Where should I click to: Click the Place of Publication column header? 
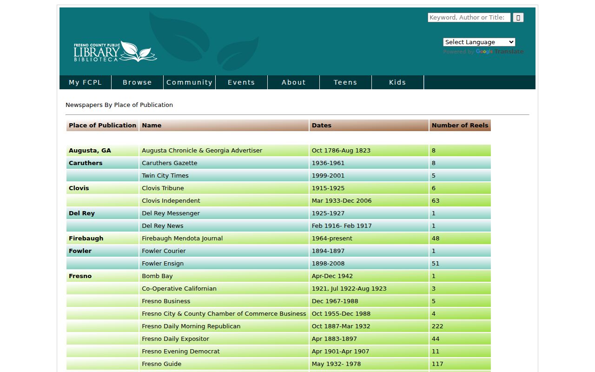(x=103, y=126)
